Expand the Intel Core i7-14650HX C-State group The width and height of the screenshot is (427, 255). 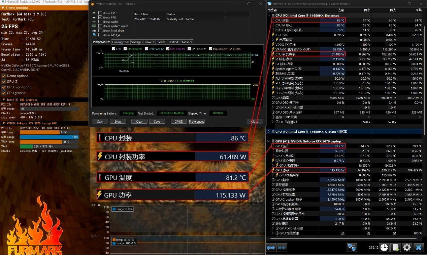(269, 131)
